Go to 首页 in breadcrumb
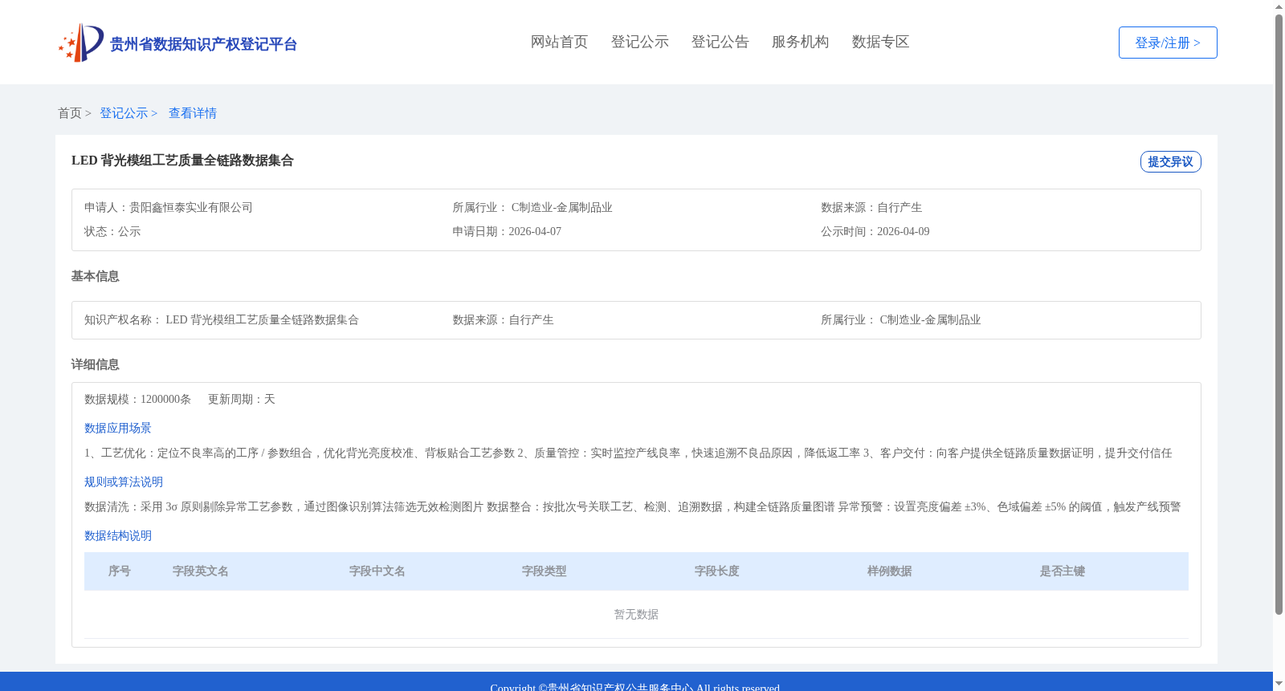The image size is (1285, 691). [70, 113]
